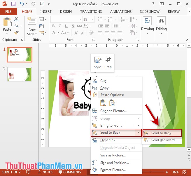Choose the Picture paste option icon

[112, 102]
